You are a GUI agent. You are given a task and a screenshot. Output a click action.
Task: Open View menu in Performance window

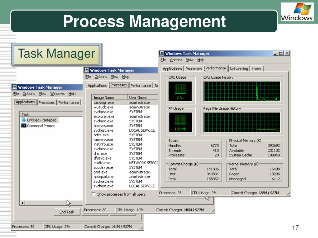(x=190, y=60)
